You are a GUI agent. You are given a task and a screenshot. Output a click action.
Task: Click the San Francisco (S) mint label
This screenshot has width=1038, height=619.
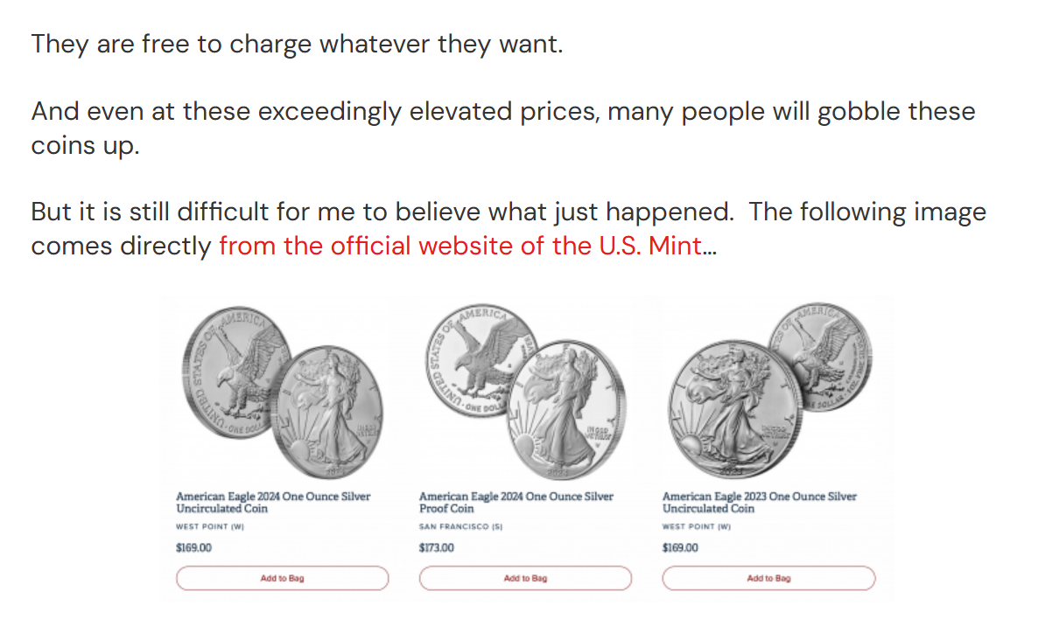tap(459, 526)
